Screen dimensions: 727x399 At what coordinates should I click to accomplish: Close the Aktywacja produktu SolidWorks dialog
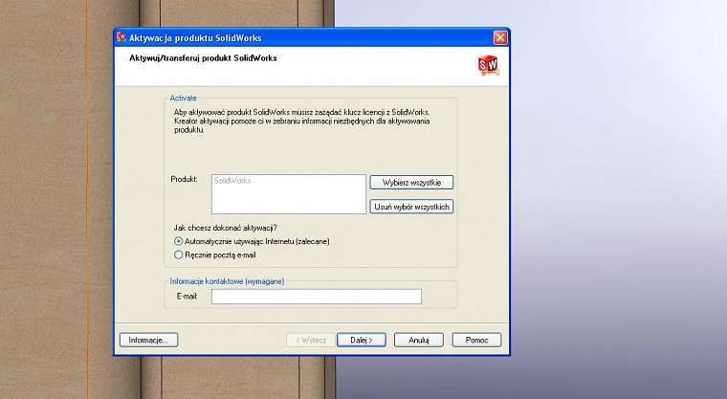[499, 37]
